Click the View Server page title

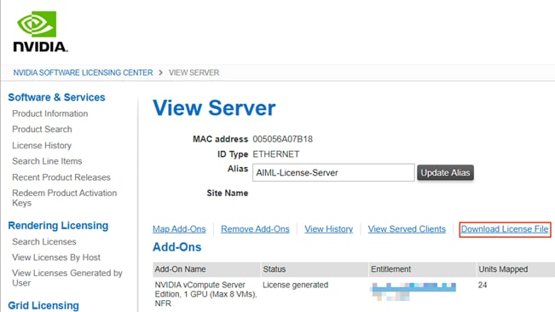214,108
